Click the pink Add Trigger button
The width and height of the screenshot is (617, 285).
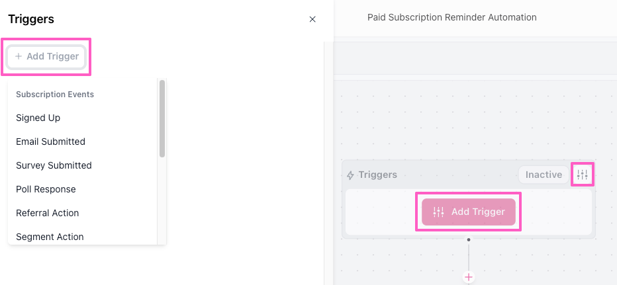click(469, 212)
